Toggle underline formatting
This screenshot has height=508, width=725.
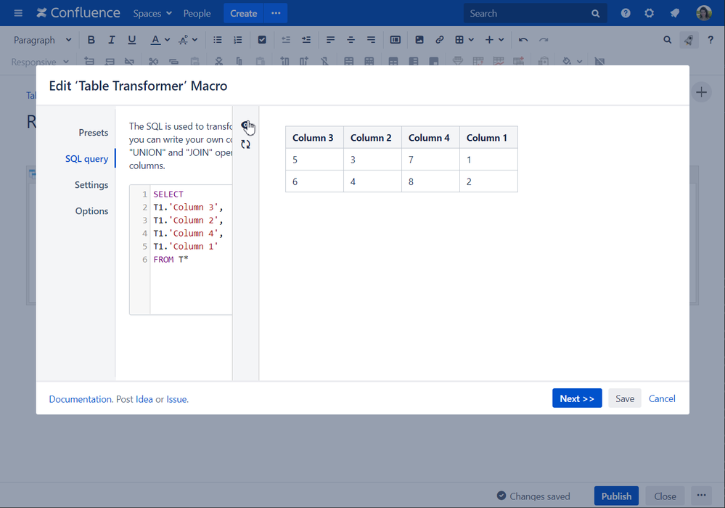click(x=131, y=40)
